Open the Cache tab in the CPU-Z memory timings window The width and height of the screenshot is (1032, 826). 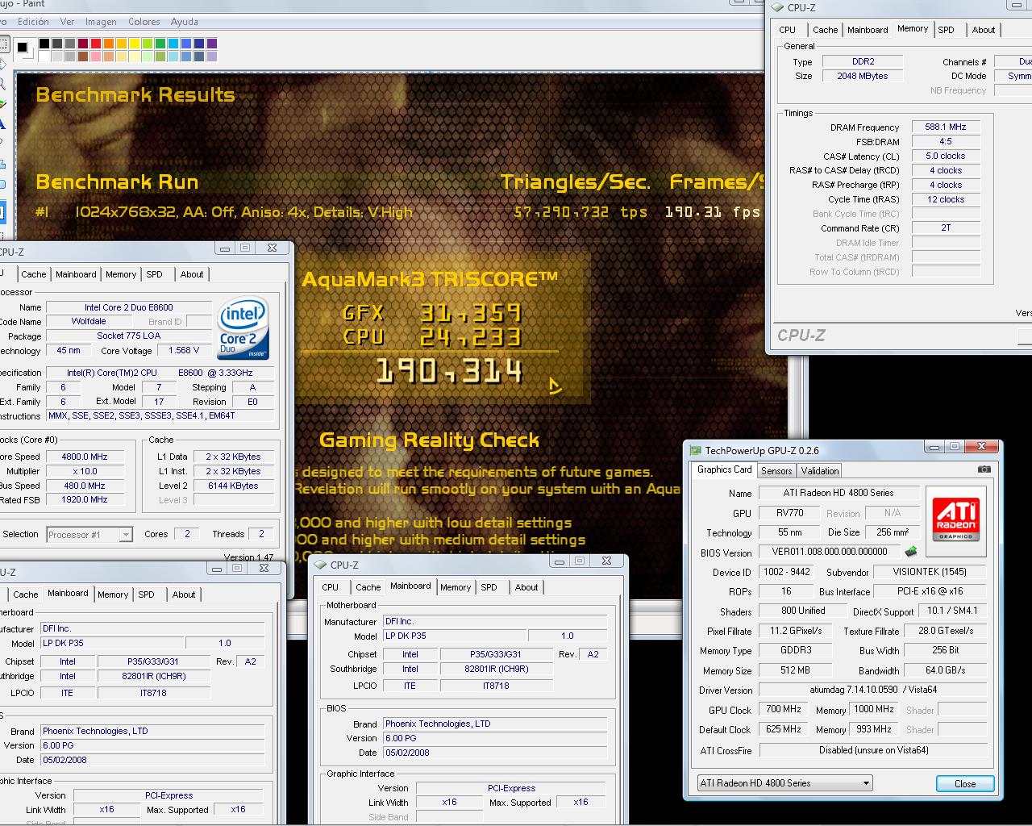click(825, 30)
